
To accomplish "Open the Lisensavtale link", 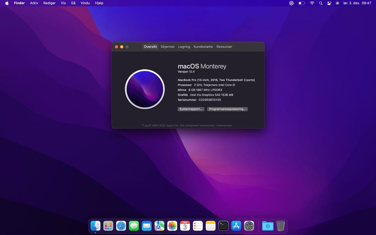I will [x=224, y=125].
